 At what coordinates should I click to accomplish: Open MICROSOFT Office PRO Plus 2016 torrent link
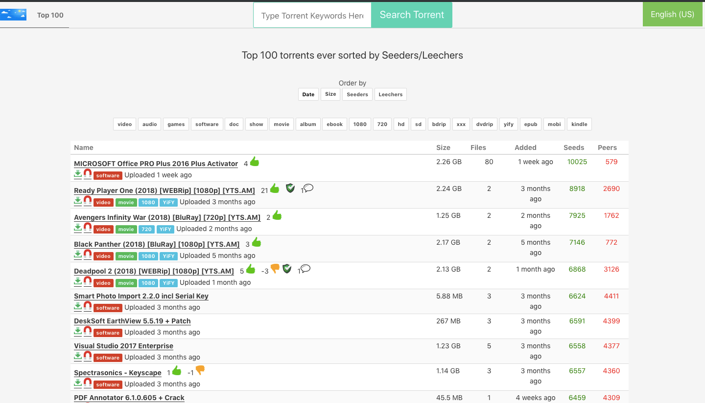[x=156, y=164]
